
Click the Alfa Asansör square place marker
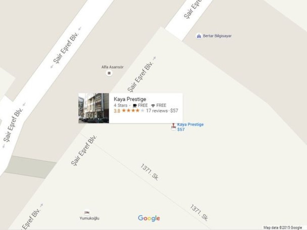coord(109,73)
